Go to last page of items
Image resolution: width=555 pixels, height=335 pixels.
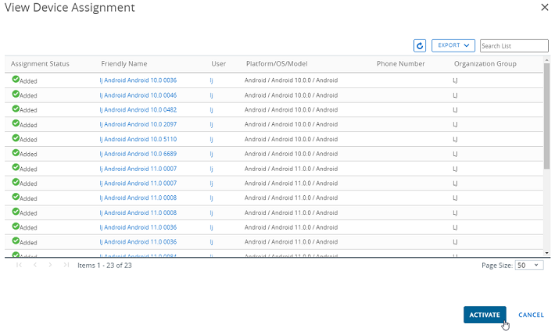66,266
